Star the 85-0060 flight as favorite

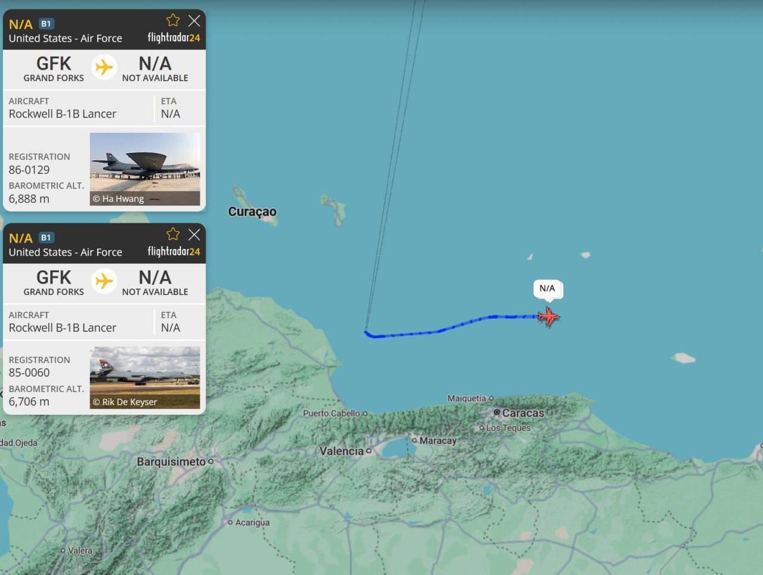[x=173, y=234]
